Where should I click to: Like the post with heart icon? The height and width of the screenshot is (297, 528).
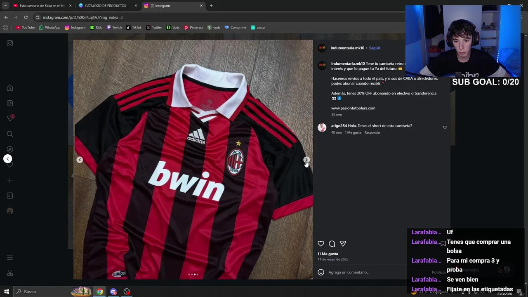pos(321,244)
